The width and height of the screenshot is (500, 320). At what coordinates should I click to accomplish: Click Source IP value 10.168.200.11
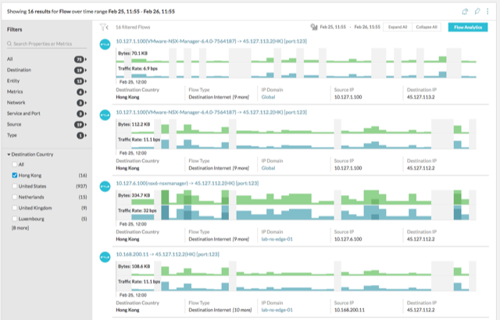click(349, 310)
